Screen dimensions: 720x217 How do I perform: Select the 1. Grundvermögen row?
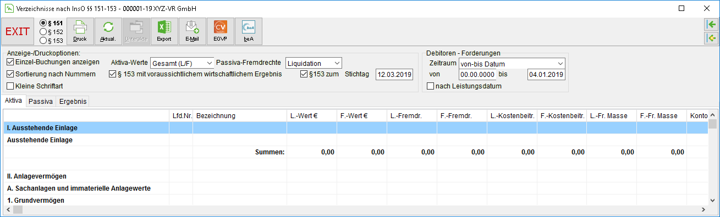click(x=355, y=200)
